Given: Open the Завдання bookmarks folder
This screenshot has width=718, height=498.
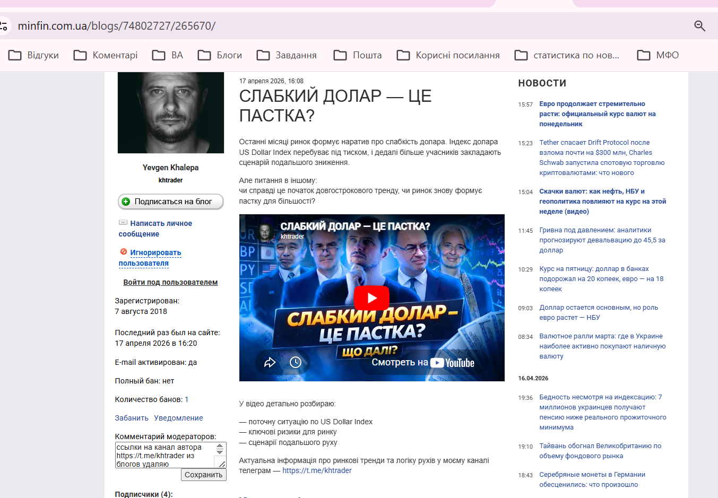Looking at the screenshot, I should [x=287, y=55].
